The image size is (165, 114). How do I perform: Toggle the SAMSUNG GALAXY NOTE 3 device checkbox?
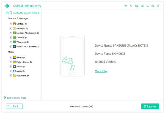[x=7, y=13]
